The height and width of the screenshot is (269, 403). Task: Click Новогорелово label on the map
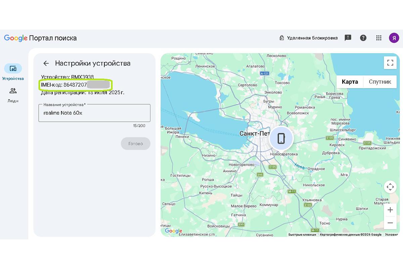[x=241, y=165]
